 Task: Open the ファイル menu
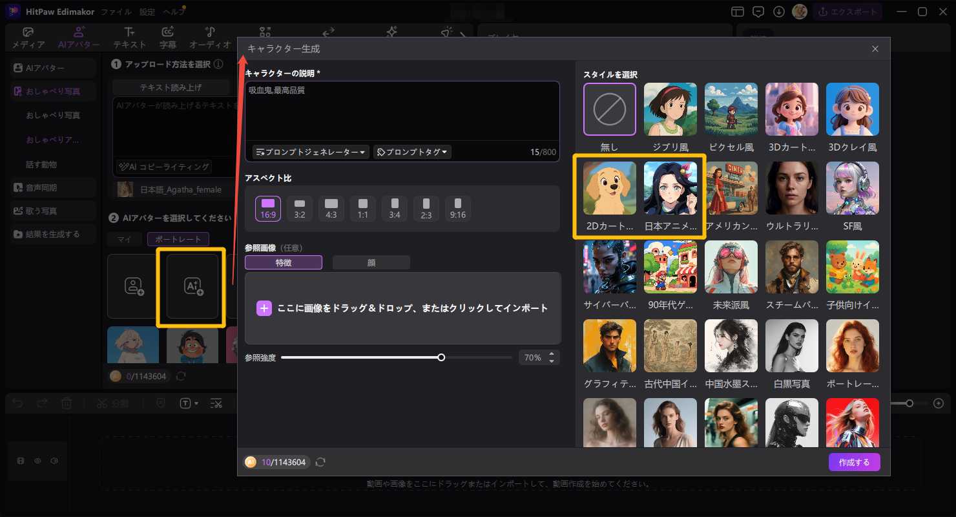tap(116, 12)
